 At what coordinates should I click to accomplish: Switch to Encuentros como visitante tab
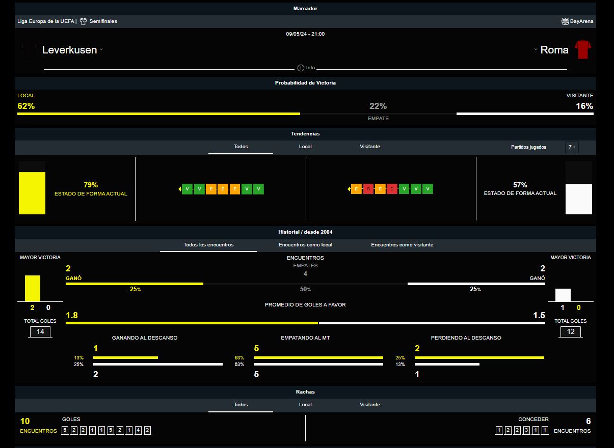click(x=402, y=245)
